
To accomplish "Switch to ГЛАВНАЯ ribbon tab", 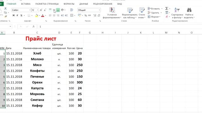I will (11, 4).
